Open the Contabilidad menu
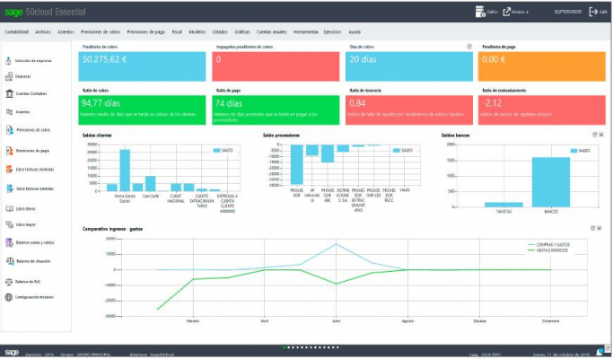The width and height of the screenshot is (613, 359). (x=17, y=32)
